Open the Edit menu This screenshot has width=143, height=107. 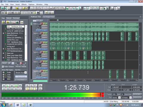(7, 4)
